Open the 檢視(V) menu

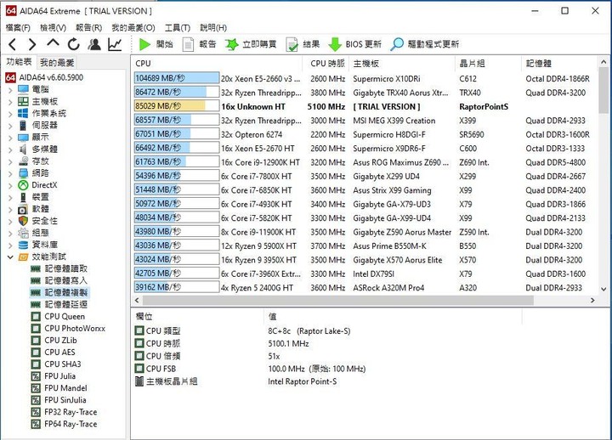point(53,28)
